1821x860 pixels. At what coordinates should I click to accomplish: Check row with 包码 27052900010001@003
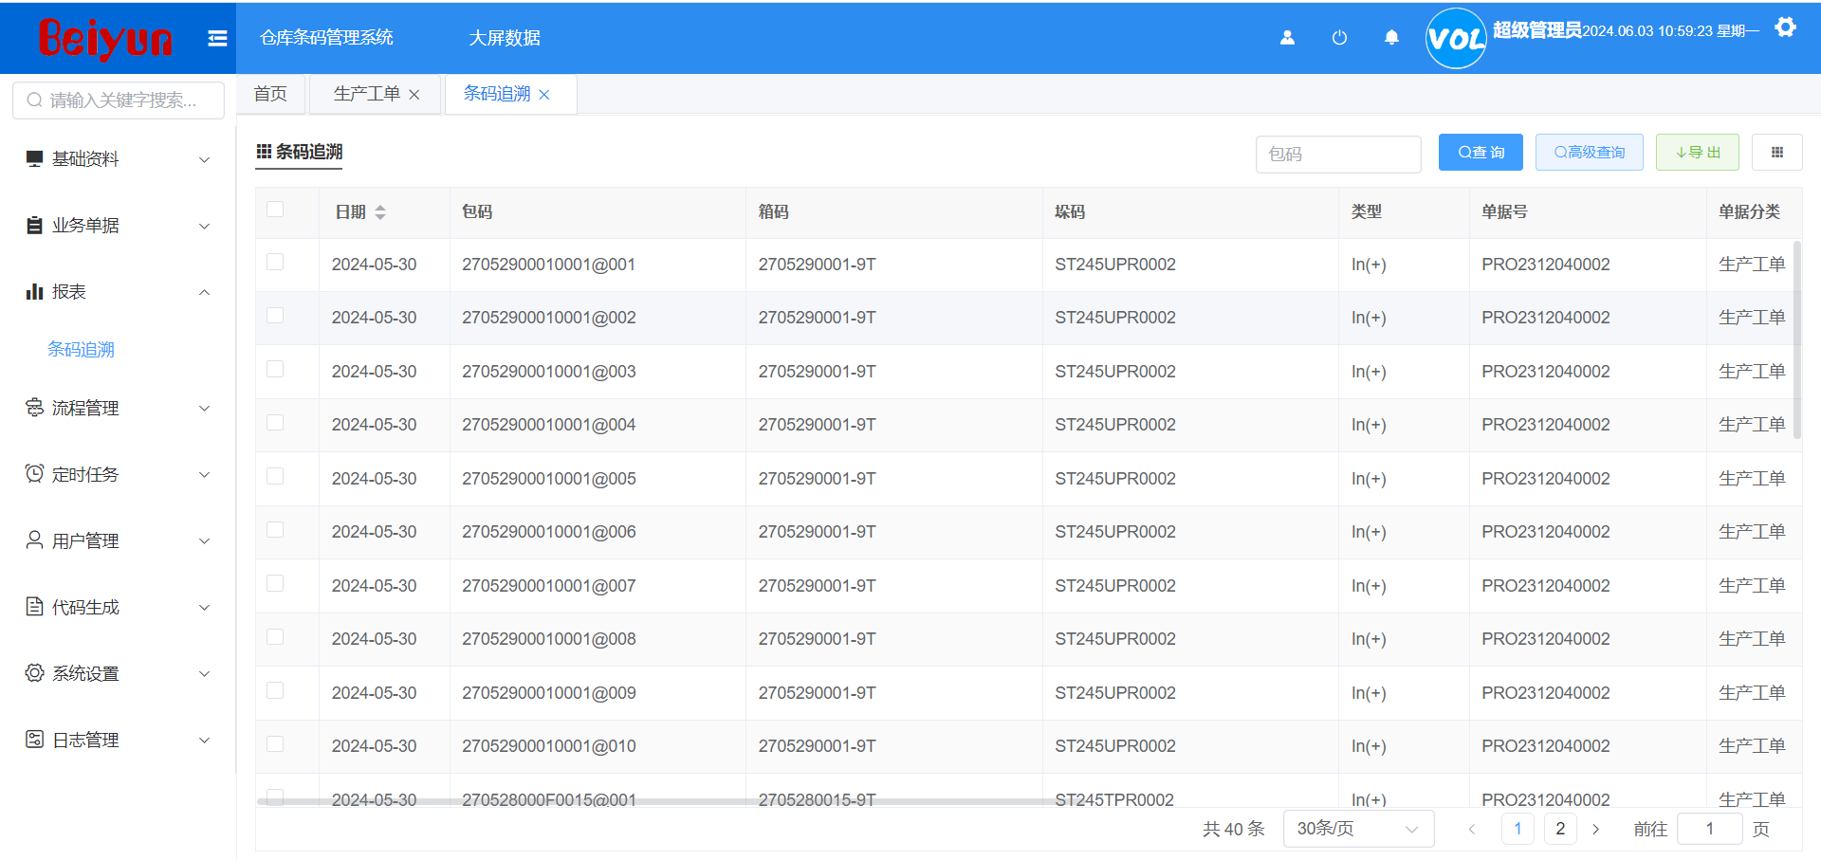(x=275, y=369)
